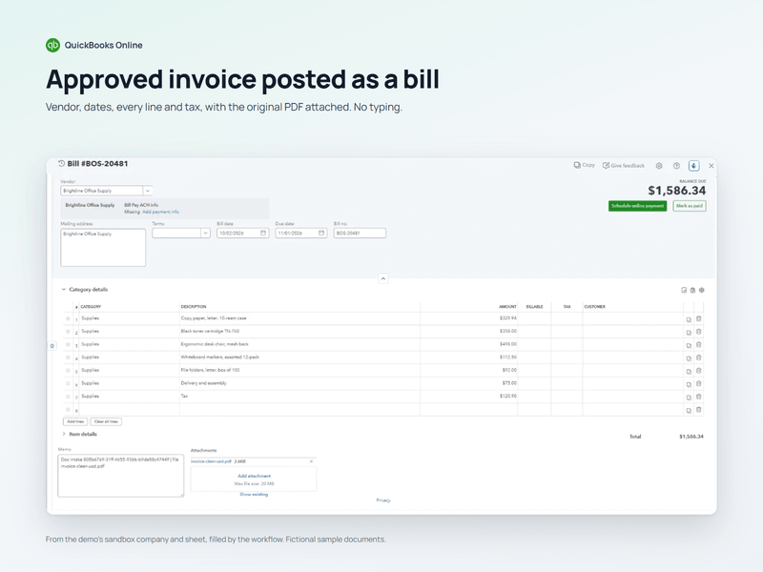Select the Black toner cartridge TN-760 description
This screenshot has height=572, width=763.
click(299, 331)
